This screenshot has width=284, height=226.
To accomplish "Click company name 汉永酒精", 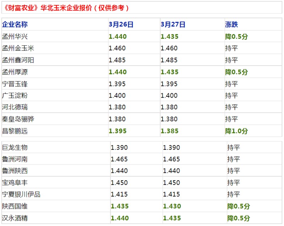I will [15, 218].
